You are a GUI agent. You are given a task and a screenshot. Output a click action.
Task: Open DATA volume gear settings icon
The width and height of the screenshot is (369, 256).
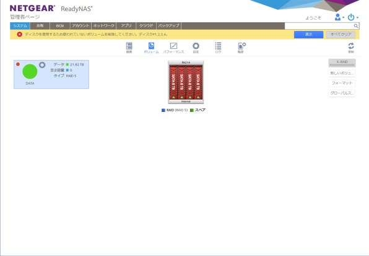[42, 65]
